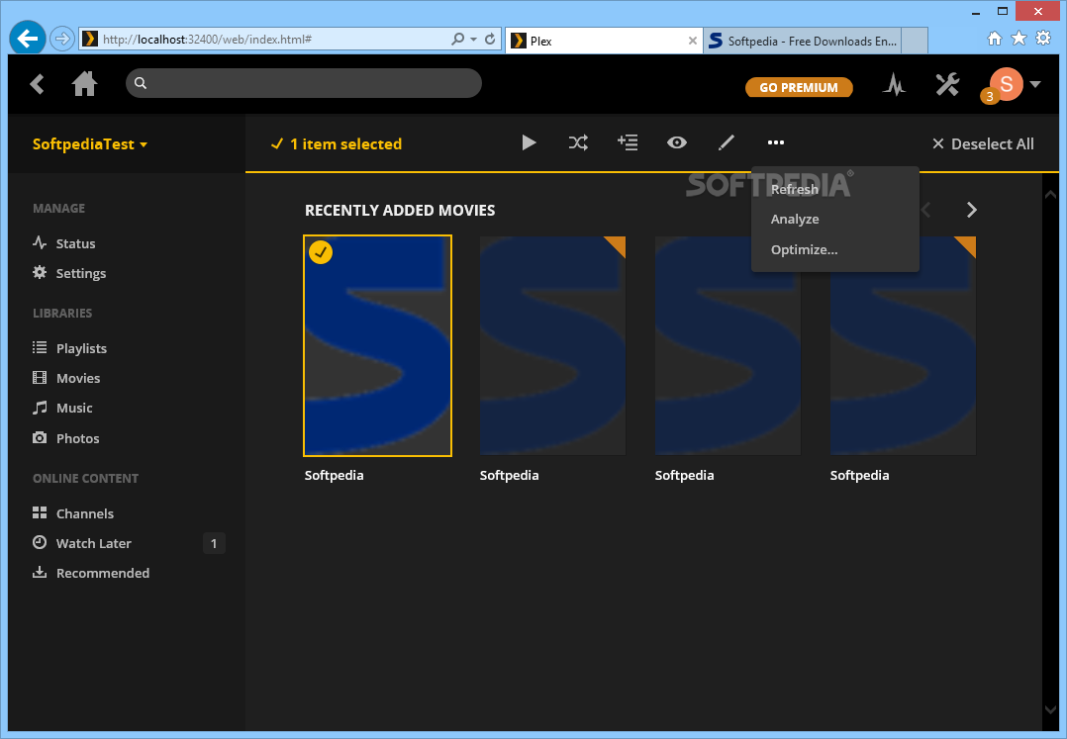Open Status in the sidebar
Screen dimensions: 1067x739
point(75,243)
